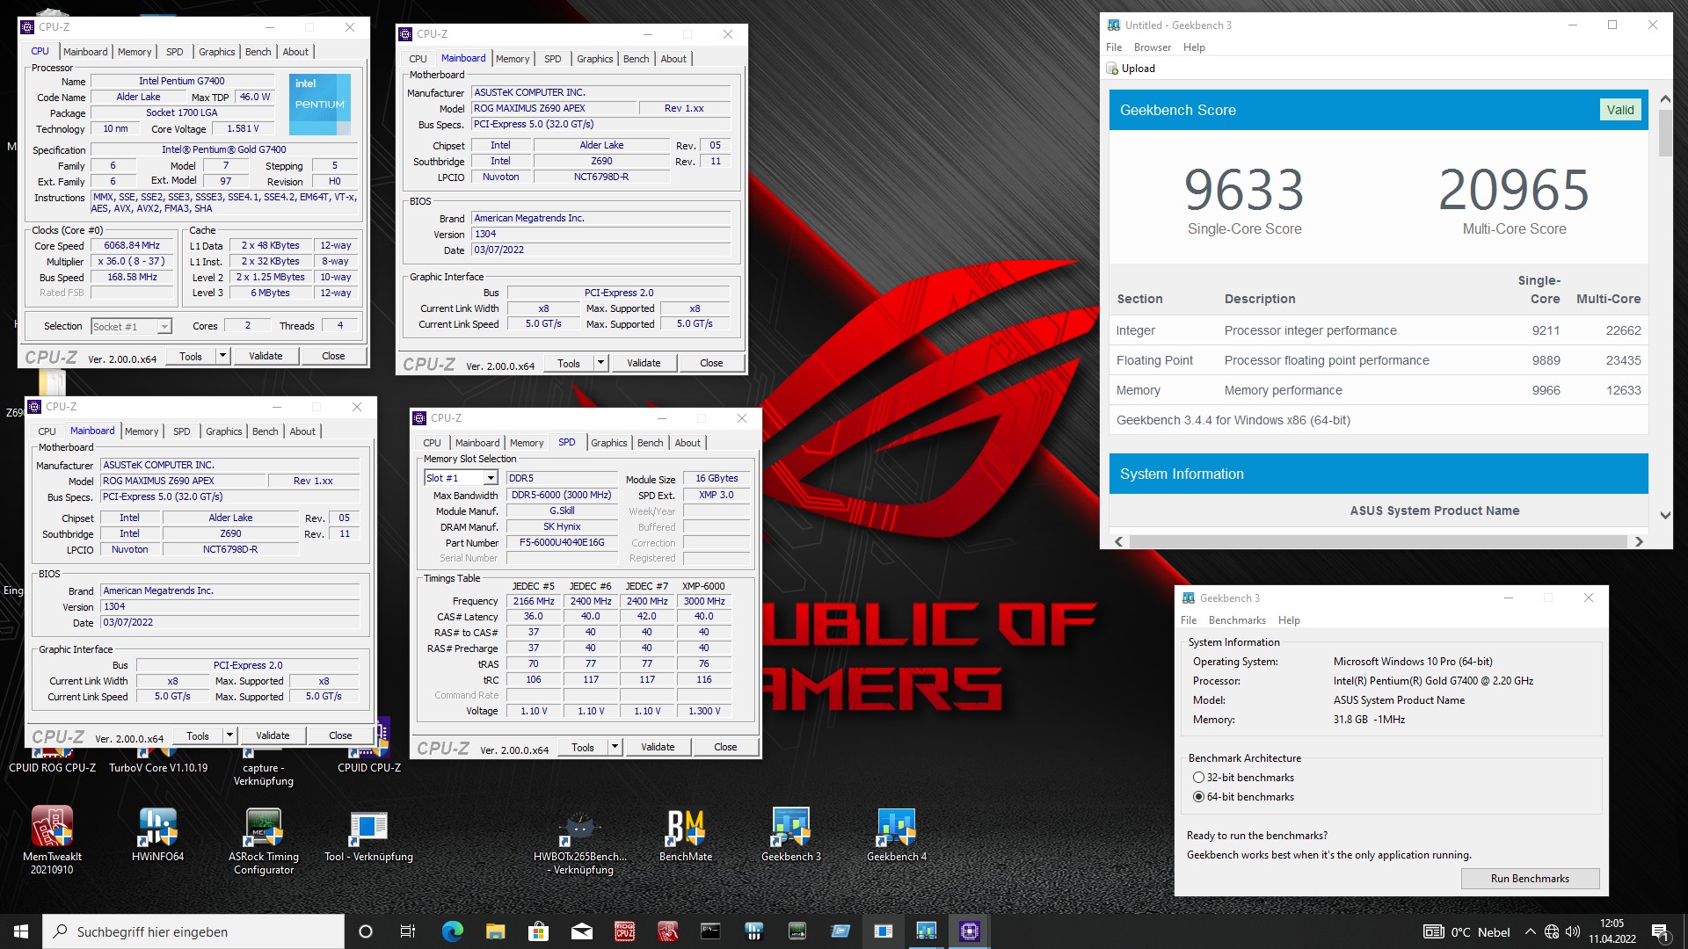Open File menu in Untitled Geekbench window
The height and width of the screenshot is (949, 1688).
click(1114, 47)
